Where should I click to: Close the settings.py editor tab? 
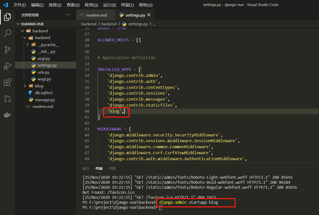coord(149,15)
